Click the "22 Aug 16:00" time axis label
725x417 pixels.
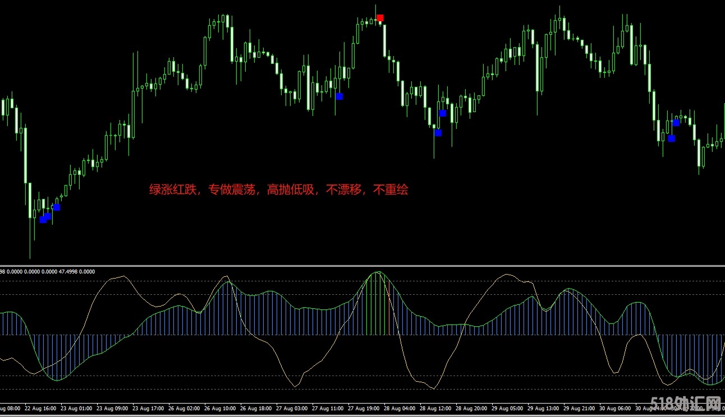click(41, 409)
